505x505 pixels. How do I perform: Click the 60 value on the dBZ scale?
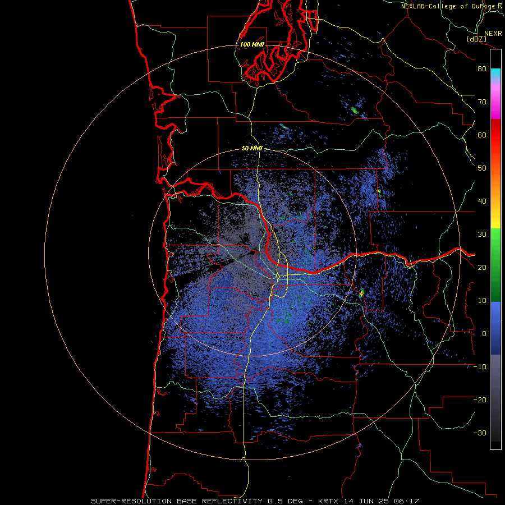pos(482,135)
